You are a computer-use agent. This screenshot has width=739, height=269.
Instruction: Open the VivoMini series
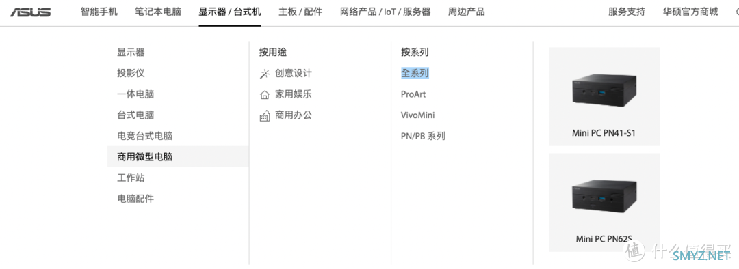[x=417, y=115]
